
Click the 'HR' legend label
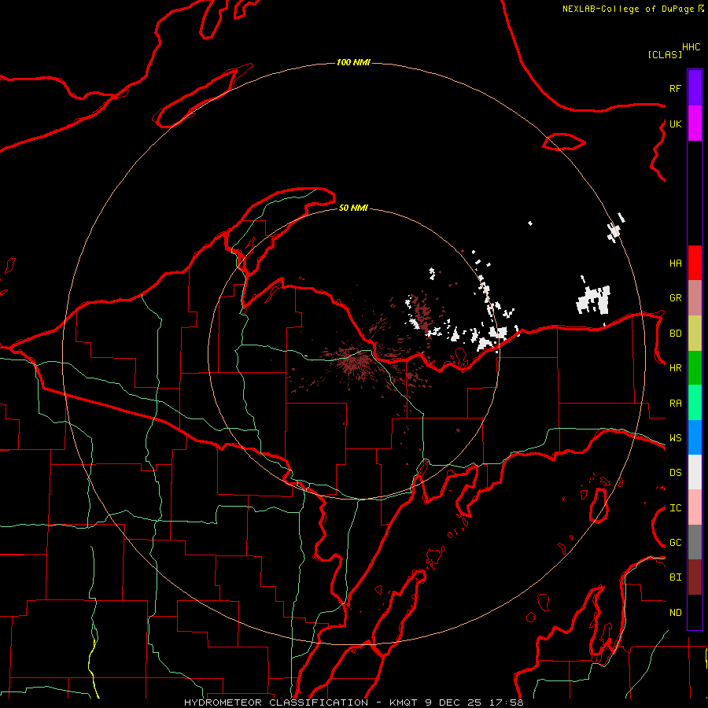675,368
